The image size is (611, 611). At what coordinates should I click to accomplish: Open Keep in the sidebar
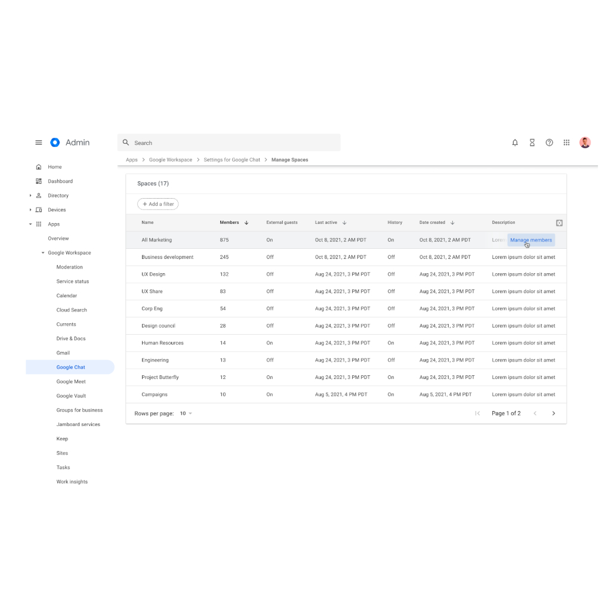62,439
